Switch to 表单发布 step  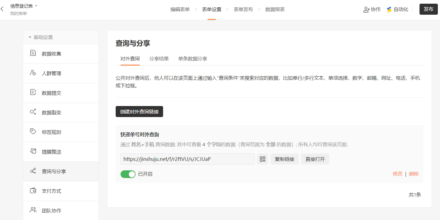click(x=243, y=9)
